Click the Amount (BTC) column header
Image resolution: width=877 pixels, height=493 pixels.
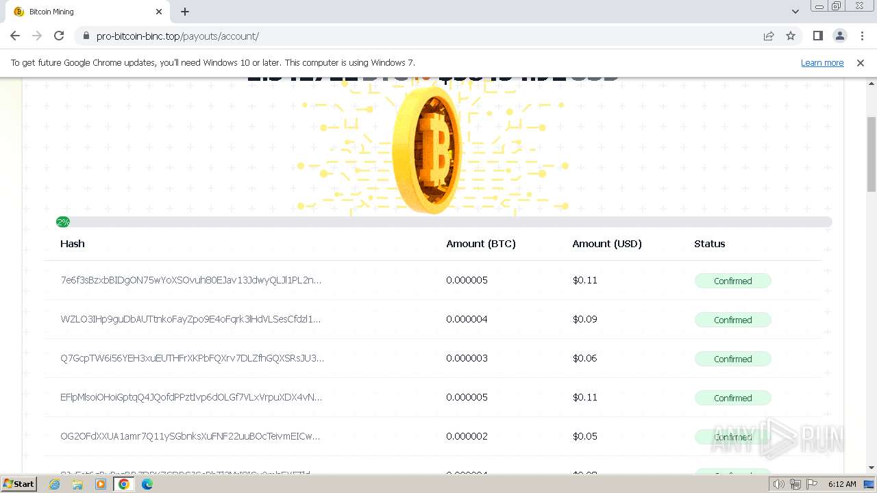click(481, 244)
